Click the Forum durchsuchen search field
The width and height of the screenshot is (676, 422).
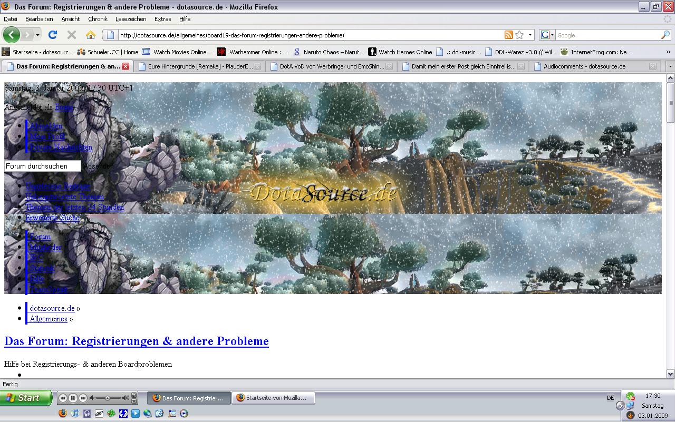42,166
